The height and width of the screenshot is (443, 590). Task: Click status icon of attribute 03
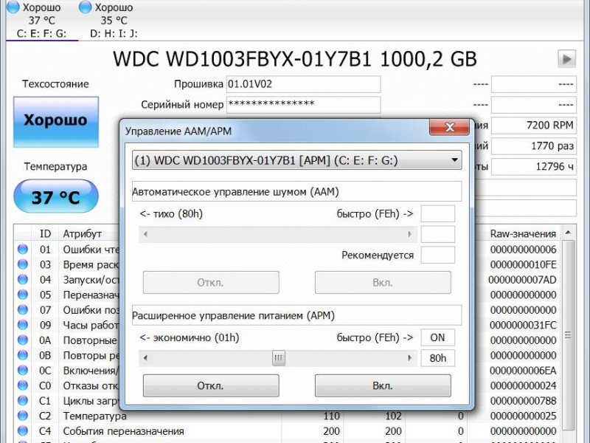[x=23, y=264]
